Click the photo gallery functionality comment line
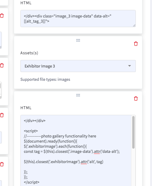Image resolution: width=152 pixels, height=186 pixels. [60, 136]
